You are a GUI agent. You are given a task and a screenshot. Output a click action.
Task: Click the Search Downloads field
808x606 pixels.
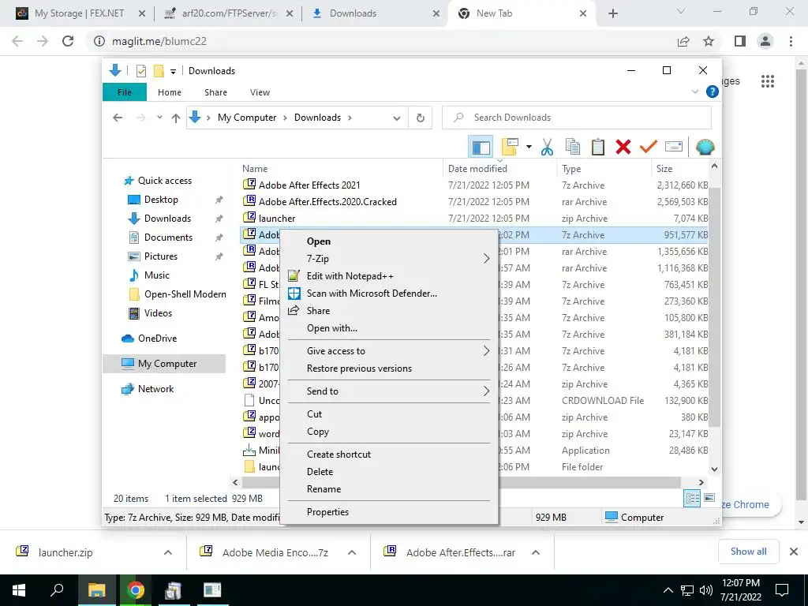point(577,118)
